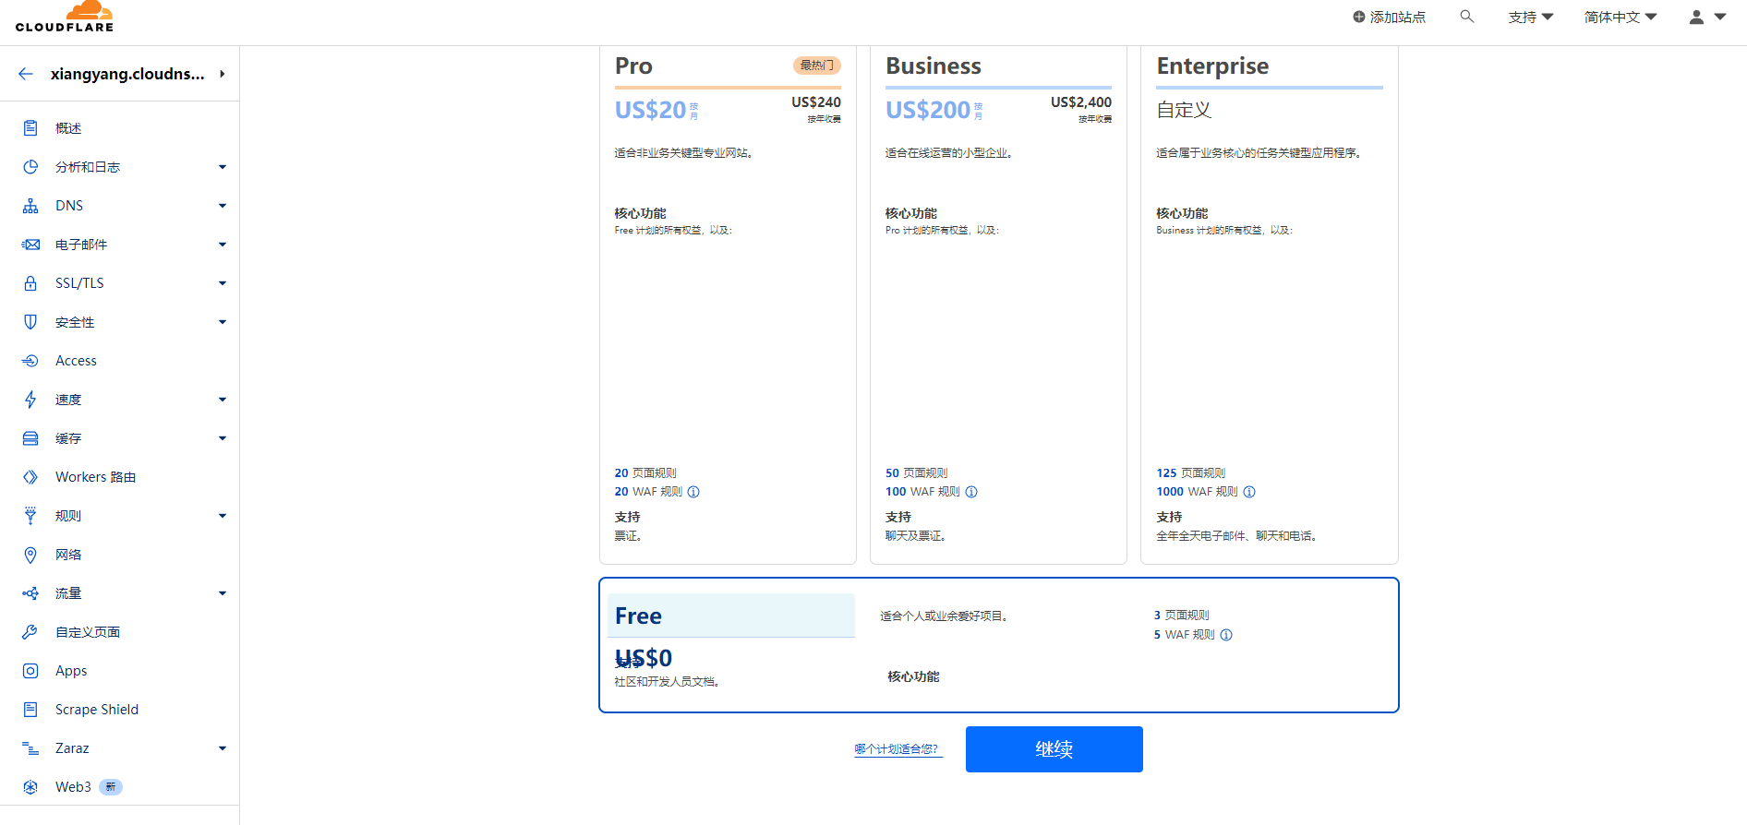Click the back arrow beside the domain name
This screenshot has height=825, width=1747.
click(x=26, y=74)
